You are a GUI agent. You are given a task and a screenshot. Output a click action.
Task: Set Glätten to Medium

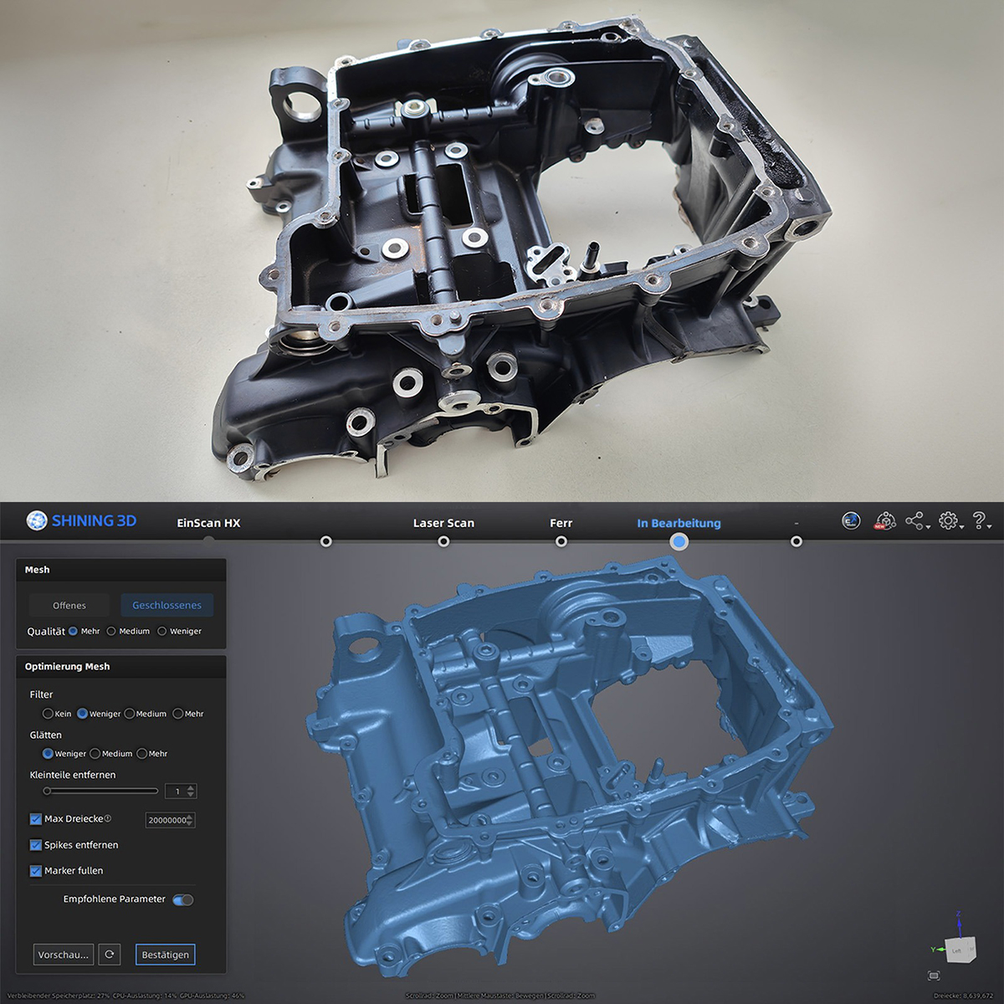pyautogui.click(x=95, y=754)
